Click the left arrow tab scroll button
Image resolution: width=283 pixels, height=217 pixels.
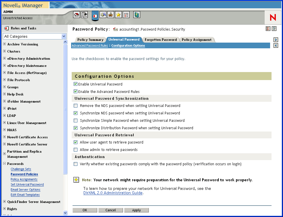[276, 45]
